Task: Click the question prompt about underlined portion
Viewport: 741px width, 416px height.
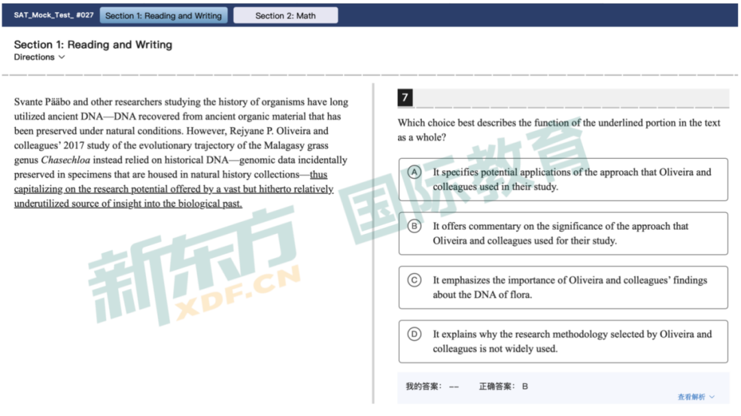Action: coord(558,130)
